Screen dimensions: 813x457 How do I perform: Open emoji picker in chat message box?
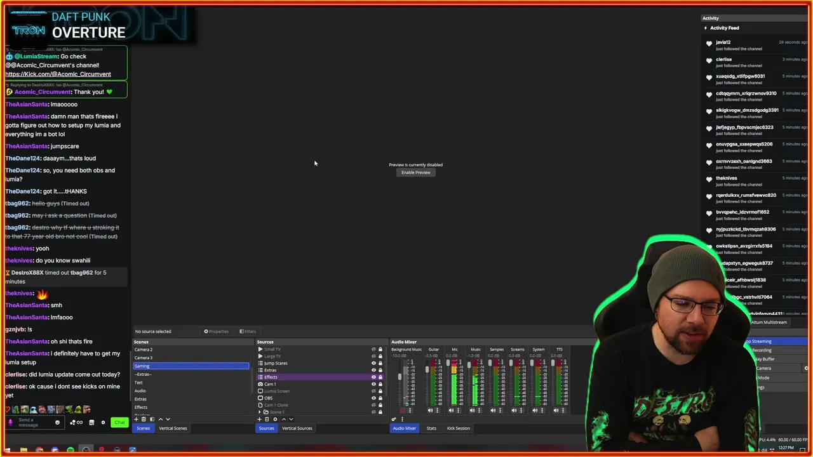(x=57, y=422)
